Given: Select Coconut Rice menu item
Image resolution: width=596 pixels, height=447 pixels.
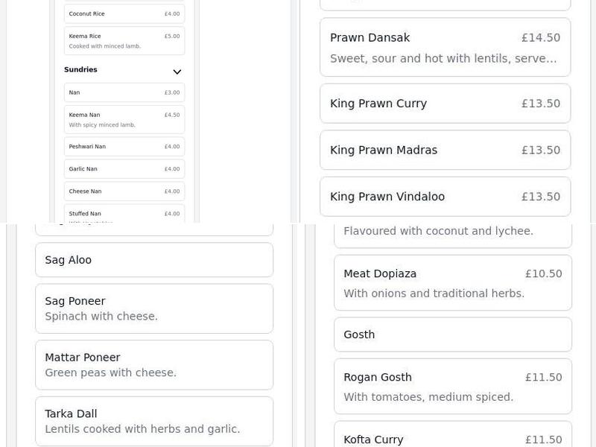Looking at the screenshot, I should point(124,14).
